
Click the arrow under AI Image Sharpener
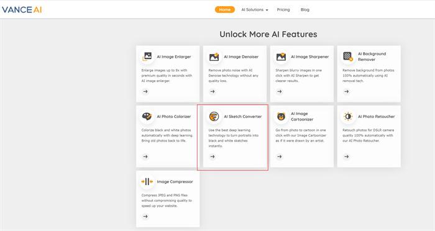pos(280,91)
